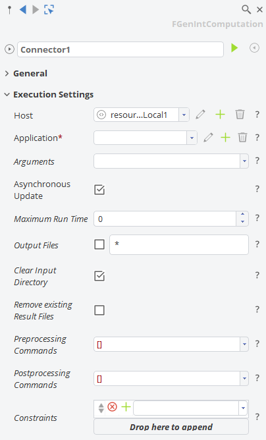Show help for Clear Input Directory
This screenshot has height=440, width=266.
(x=257, y=275)
